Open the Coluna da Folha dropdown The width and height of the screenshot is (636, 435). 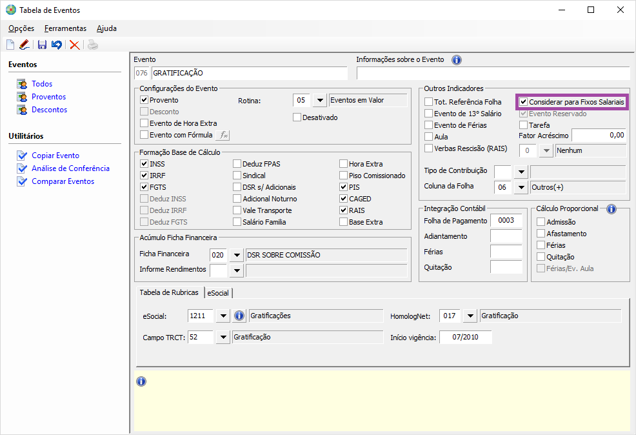(x=521, y=187)
